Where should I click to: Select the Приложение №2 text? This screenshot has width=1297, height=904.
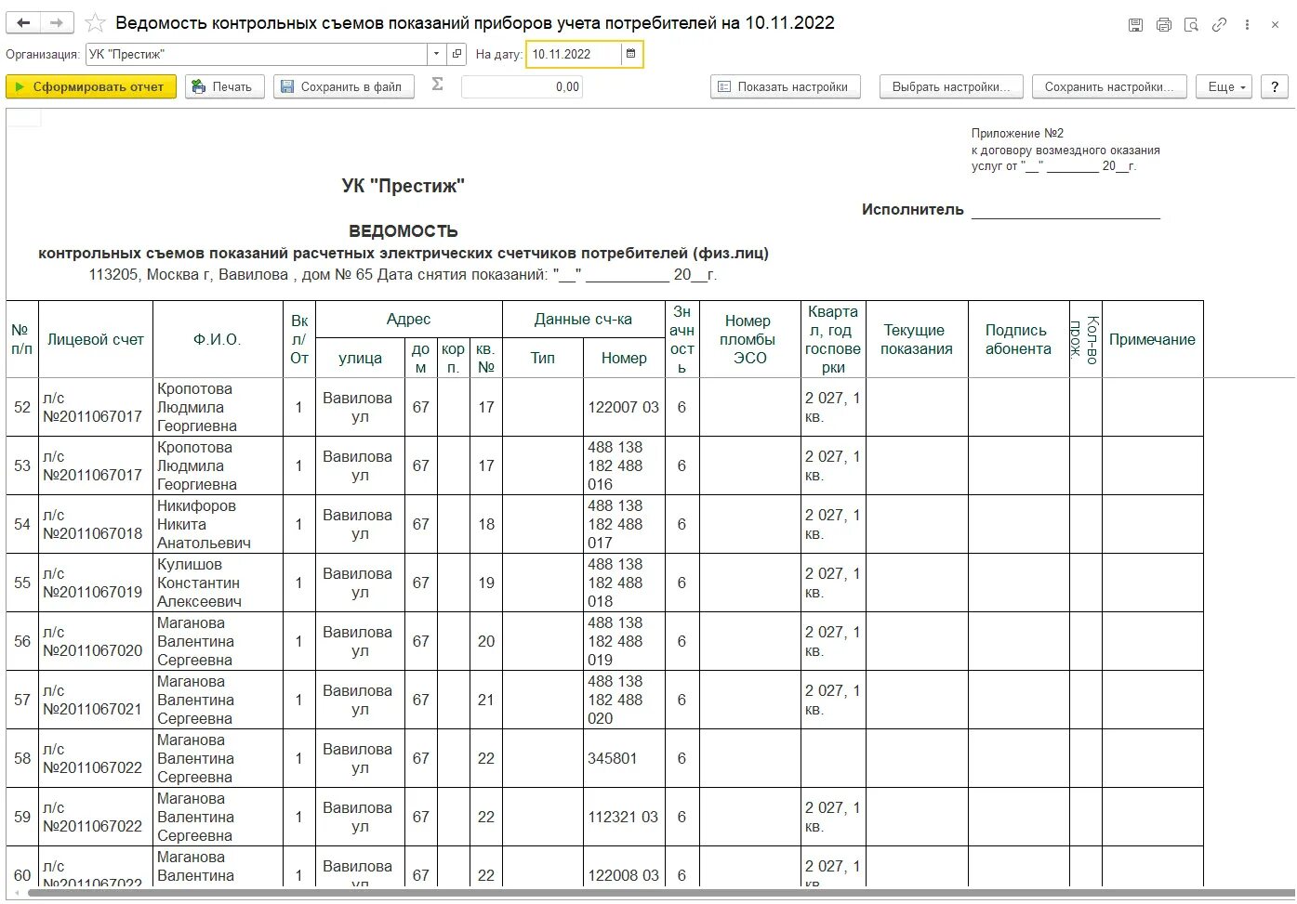(x=1017, y=134)
